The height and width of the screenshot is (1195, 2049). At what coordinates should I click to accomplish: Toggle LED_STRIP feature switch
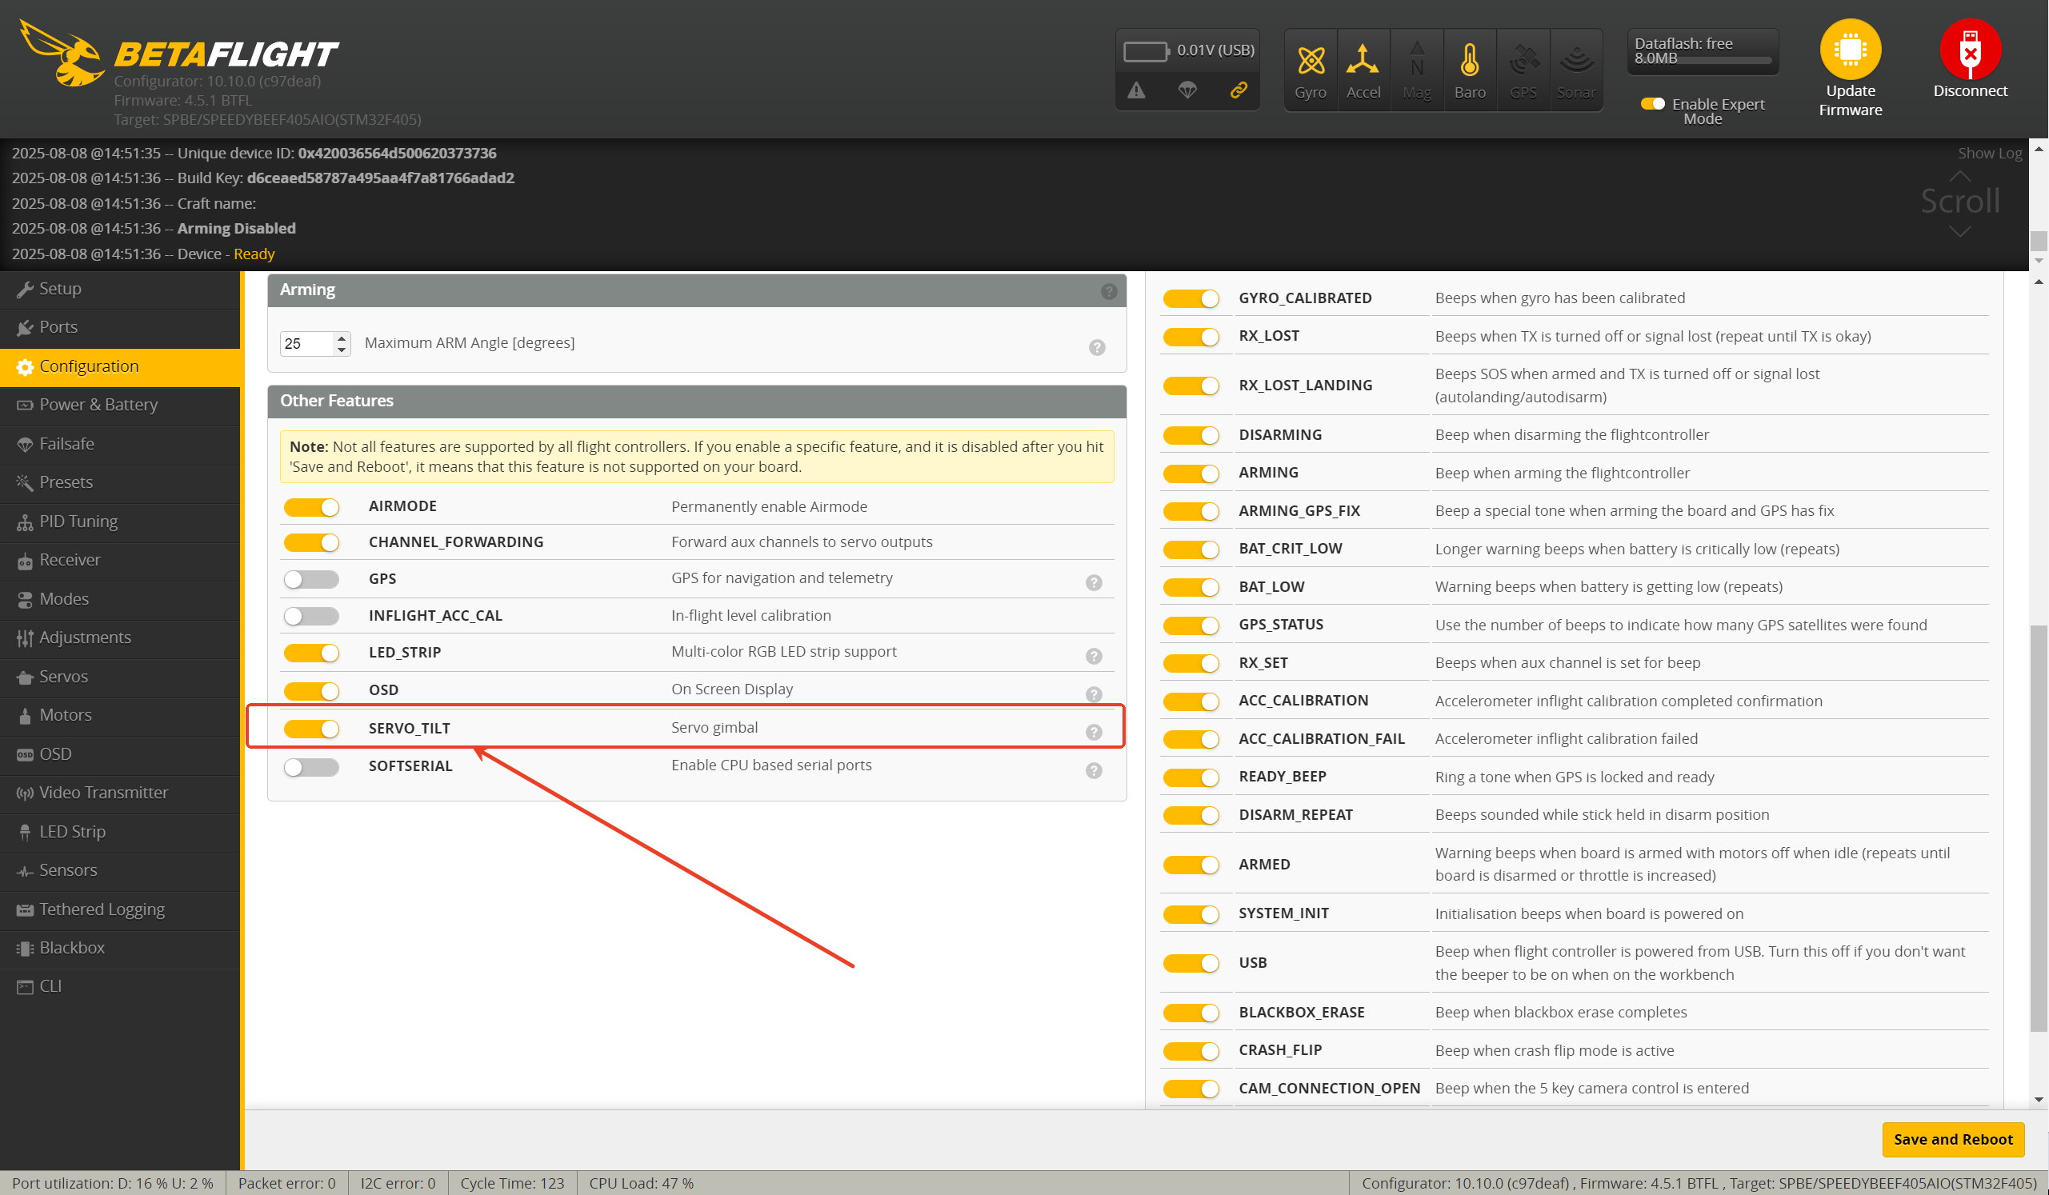[x=311, y=653]
